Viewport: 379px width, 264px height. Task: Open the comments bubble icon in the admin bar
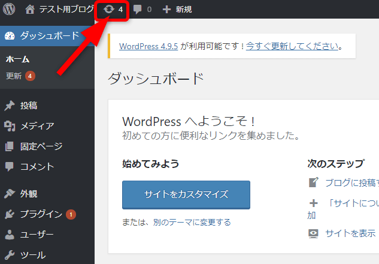click(x=138, y=10)
